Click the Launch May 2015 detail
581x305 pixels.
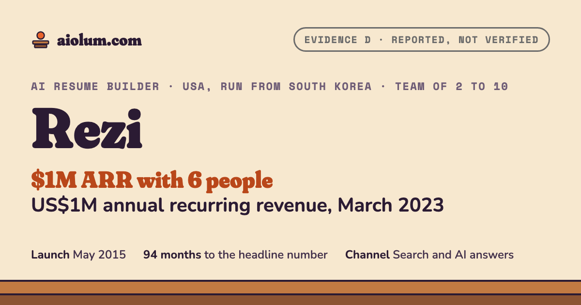pos(78,255)
